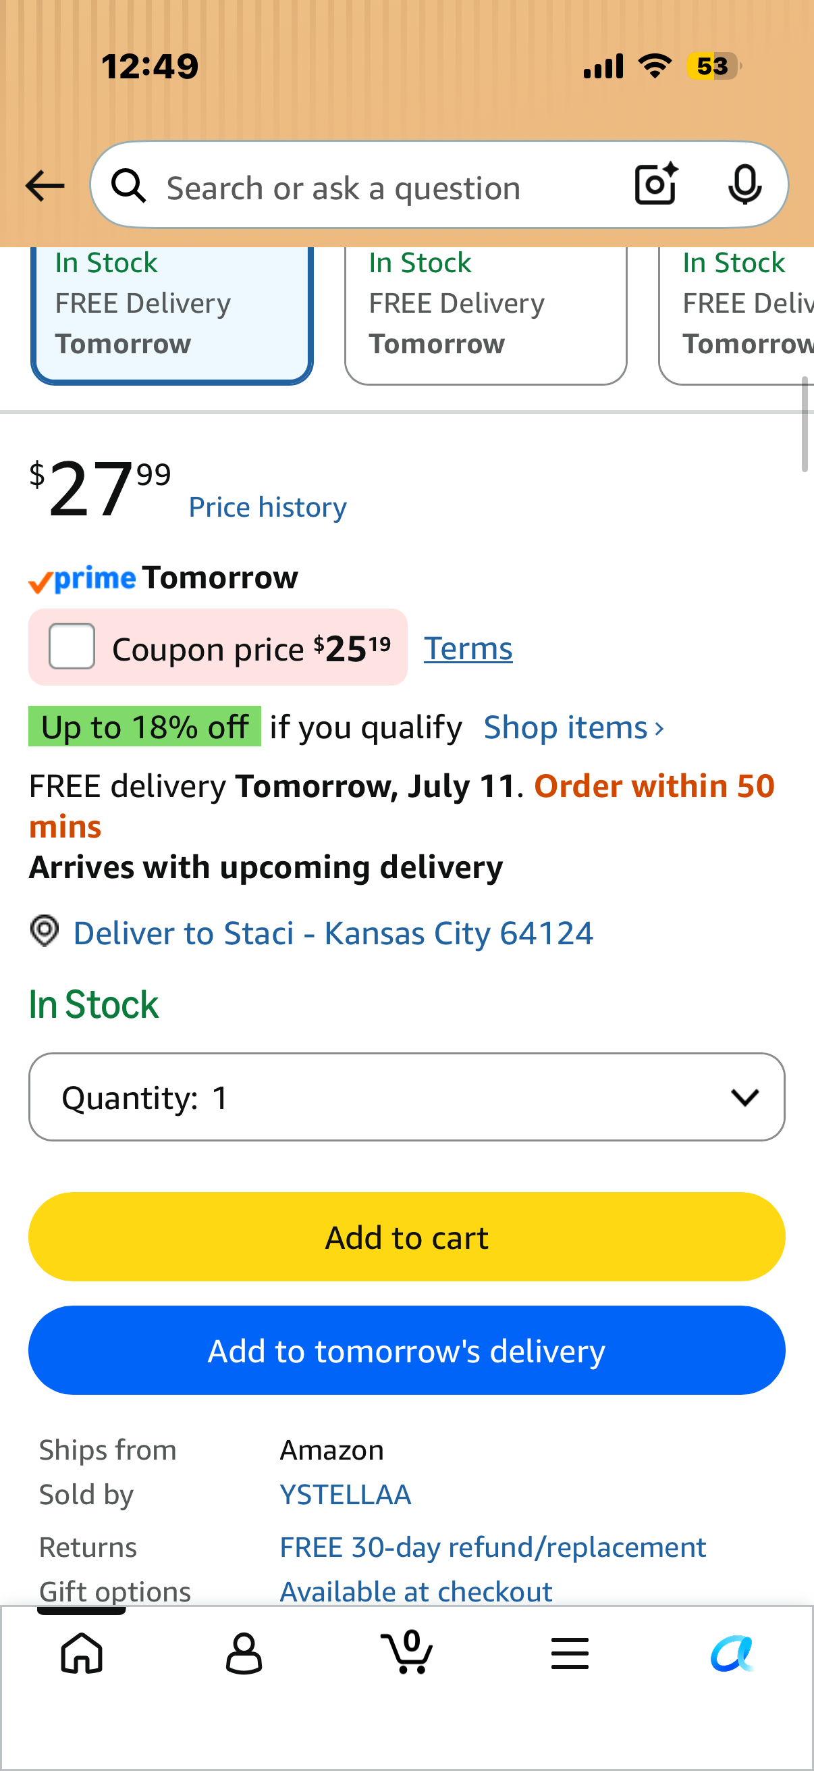
Task: Open camera lens search icon
Action: click(x=656, y=184)
